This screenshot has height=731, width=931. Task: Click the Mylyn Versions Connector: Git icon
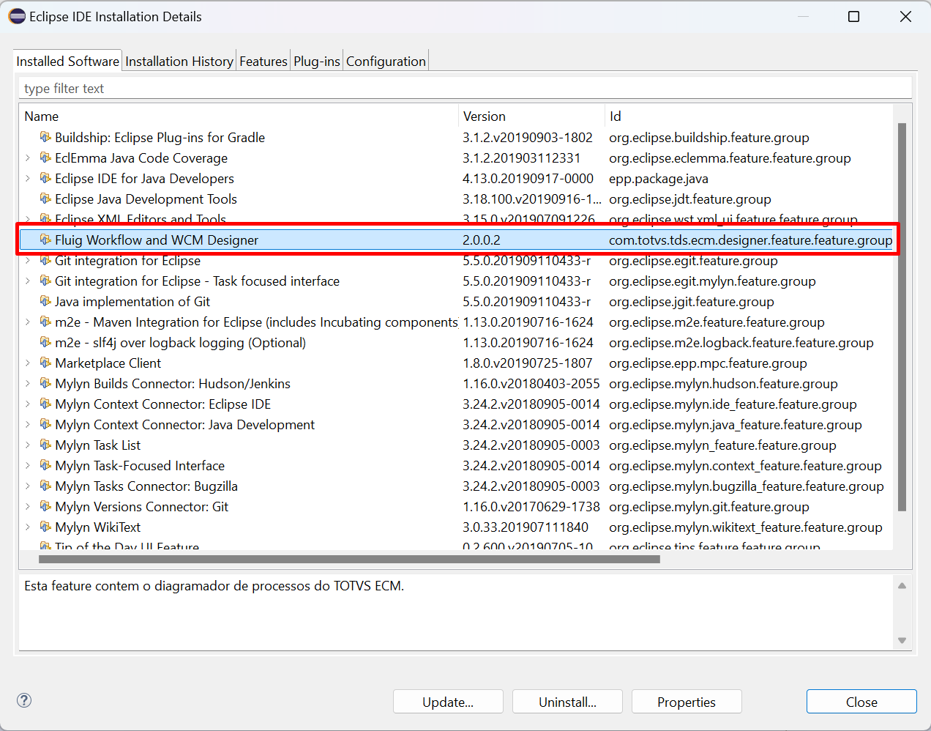pyautogui.click(x=45, y=506)
